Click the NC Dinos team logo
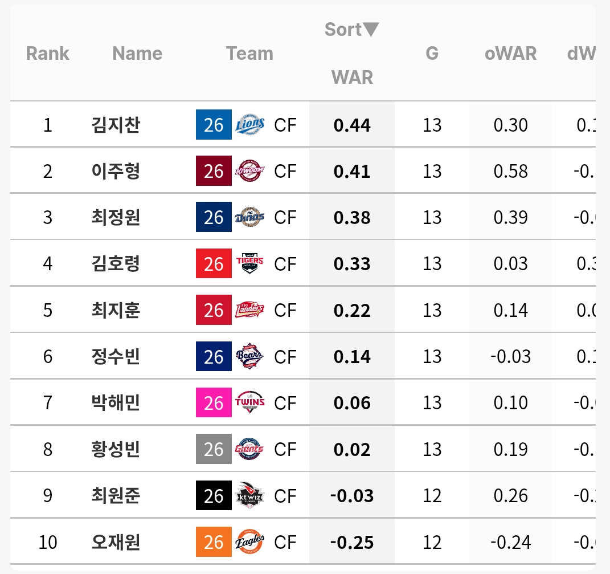This screenshot has height=574, width=610. click(250, 217)
